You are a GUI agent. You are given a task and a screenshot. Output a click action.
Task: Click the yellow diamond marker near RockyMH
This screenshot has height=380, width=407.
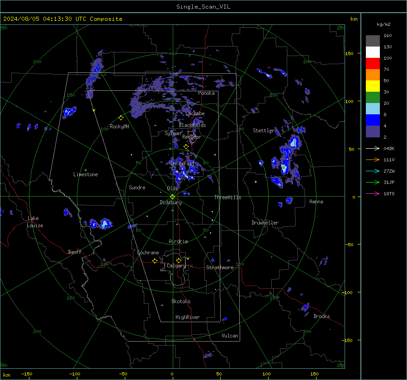[121, 118]
